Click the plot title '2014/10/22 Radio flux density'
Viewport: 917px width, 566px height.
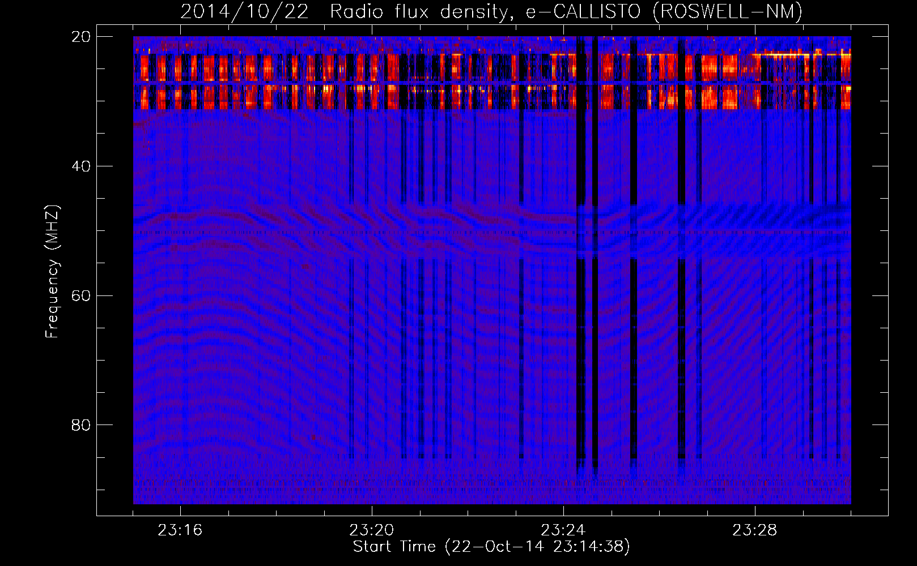click(x=491, y=11)
